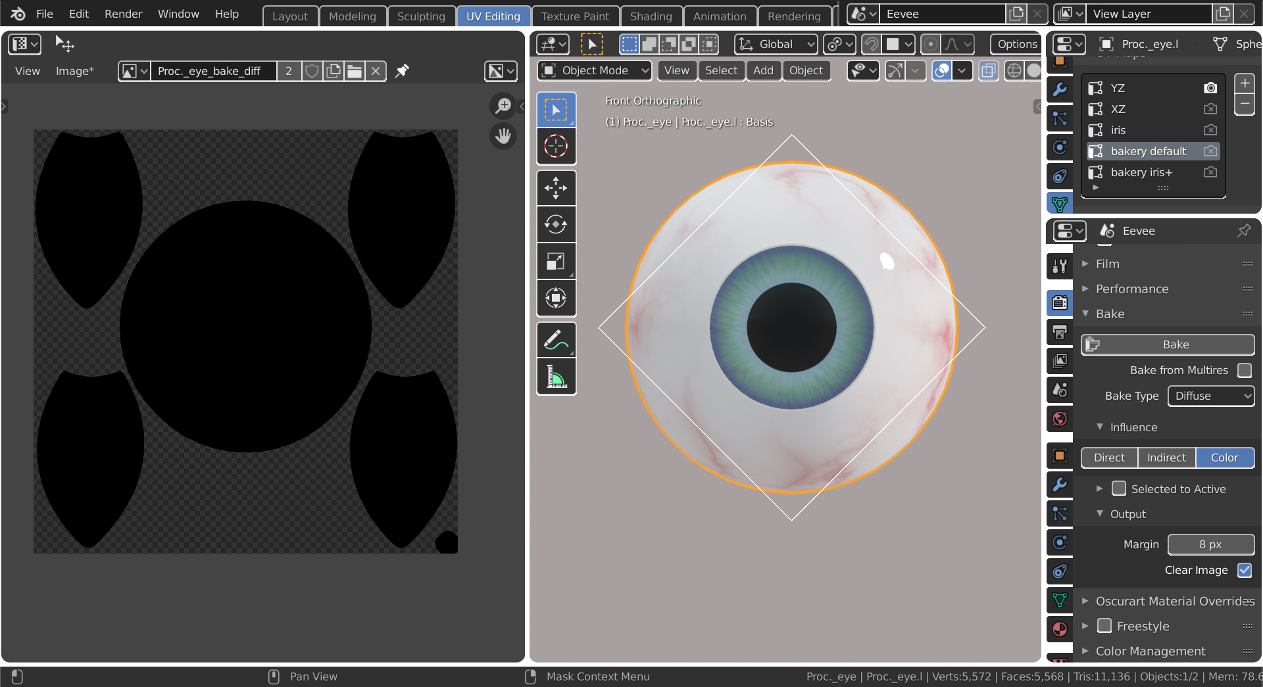This screenshot has width=1263, height=687.
Task: Open the Global transform orientation dropdown
Action: (x=776, y=44)
